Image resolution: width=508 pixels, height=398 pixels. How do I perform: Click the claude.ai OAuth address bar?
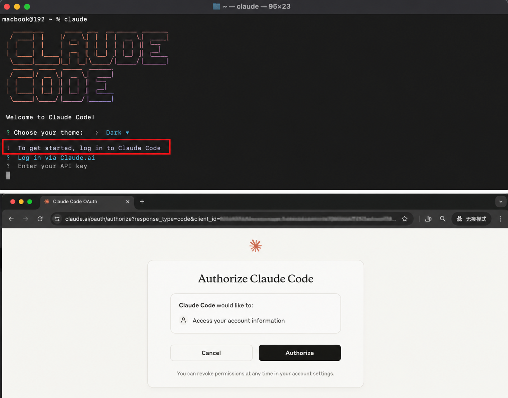(231, 219)
